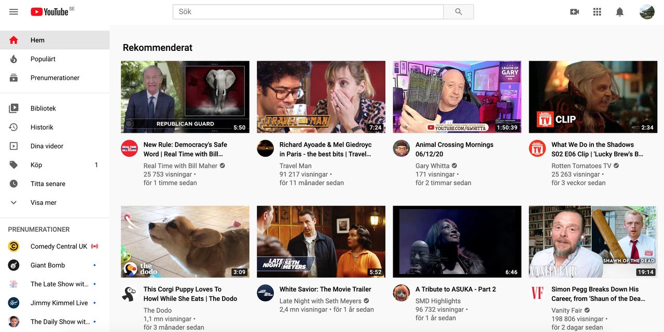Screen dimensions: 664x332
Task: Click the Rotten Tomatoes TV avatar
Action: tap(537, 148)
